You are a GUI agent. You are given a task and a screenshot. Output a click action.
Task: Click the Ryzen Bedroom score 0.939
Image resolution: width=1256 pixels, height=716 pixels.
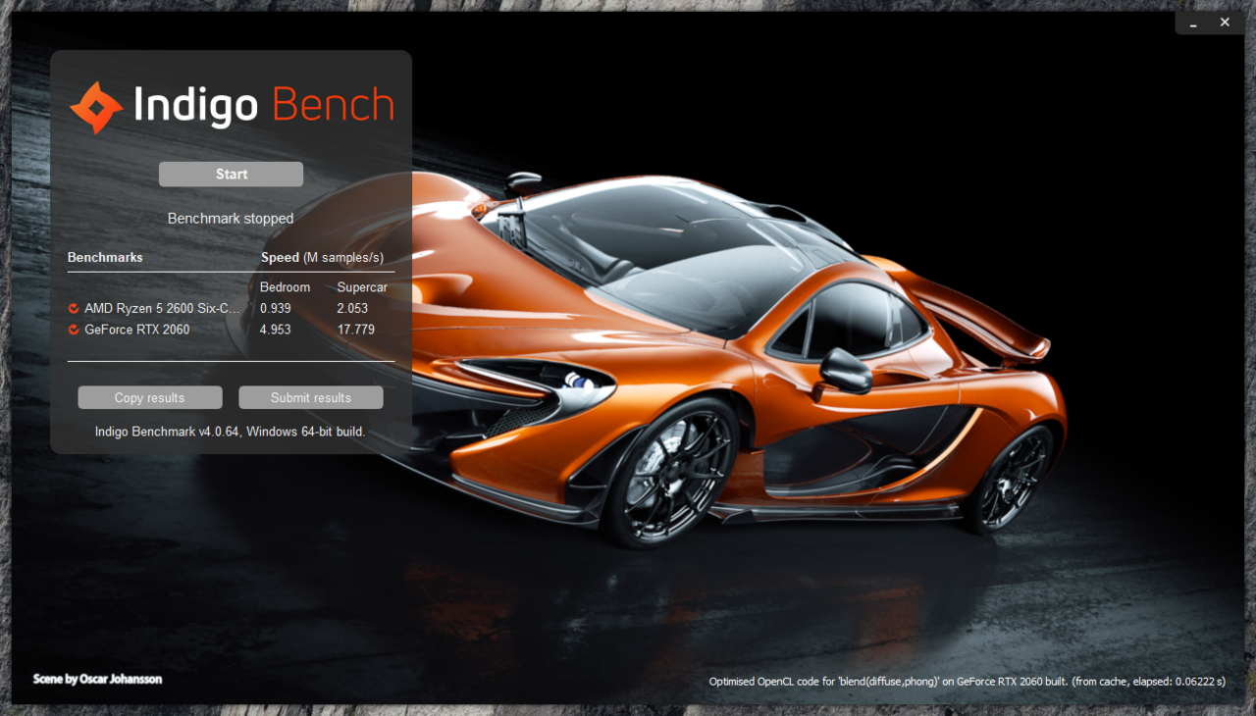tap(276, 308)
